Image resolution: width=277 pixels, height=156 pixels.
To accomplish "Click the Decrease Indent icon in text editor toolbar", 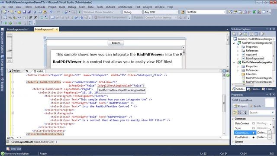I will (x=31, y=17).
